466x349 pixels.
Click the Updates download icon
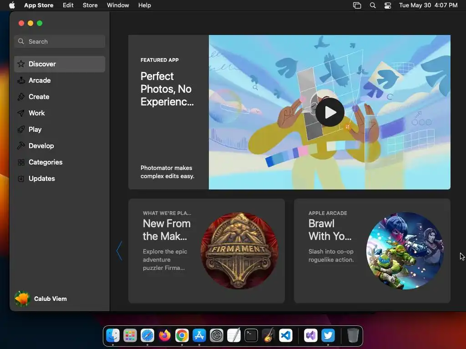tap(21, 178)
